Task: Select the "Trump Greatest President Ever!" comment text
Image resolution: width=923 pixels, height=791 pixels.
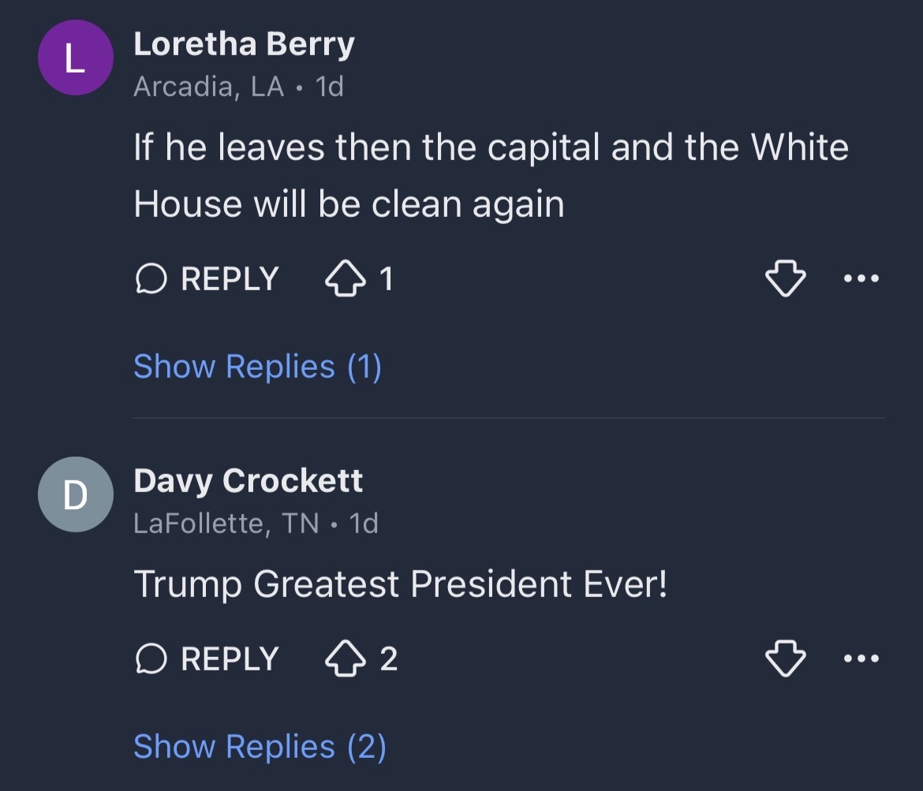Action: [400, 584]
